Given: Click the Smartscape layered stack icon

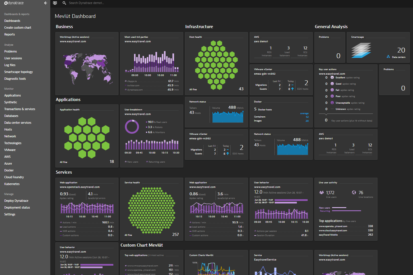Looking at the screenshot, I should tap(361, 50).
